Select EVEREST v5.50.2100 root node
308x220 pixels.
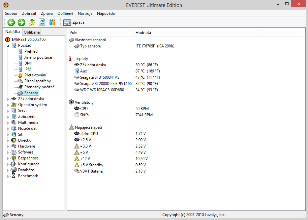29,40
